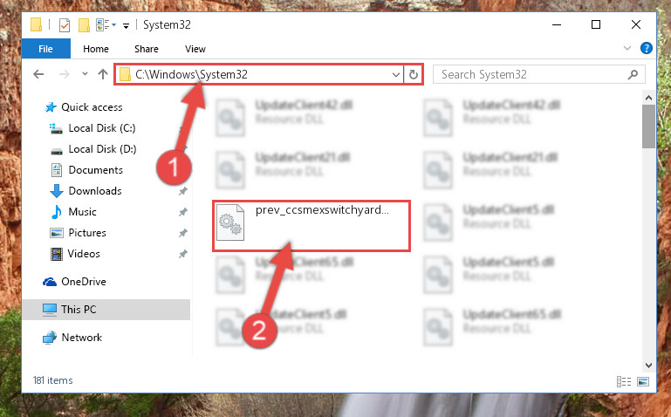Select the prev_ccsmexswitchyard file

click(x=312, y=225)
